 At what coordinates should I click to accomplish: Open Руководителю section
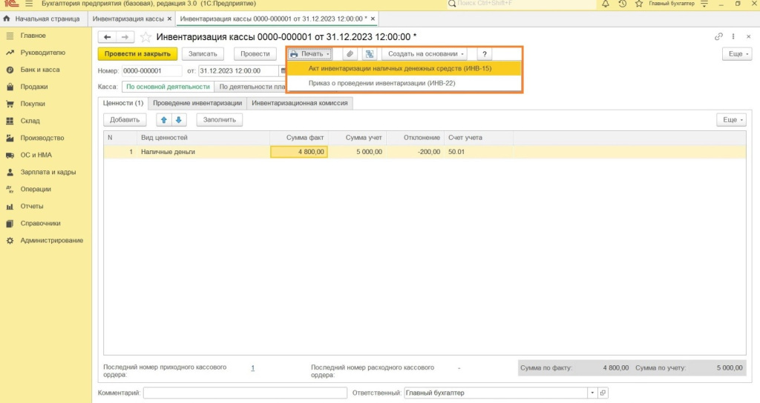(x=42, y=53)
